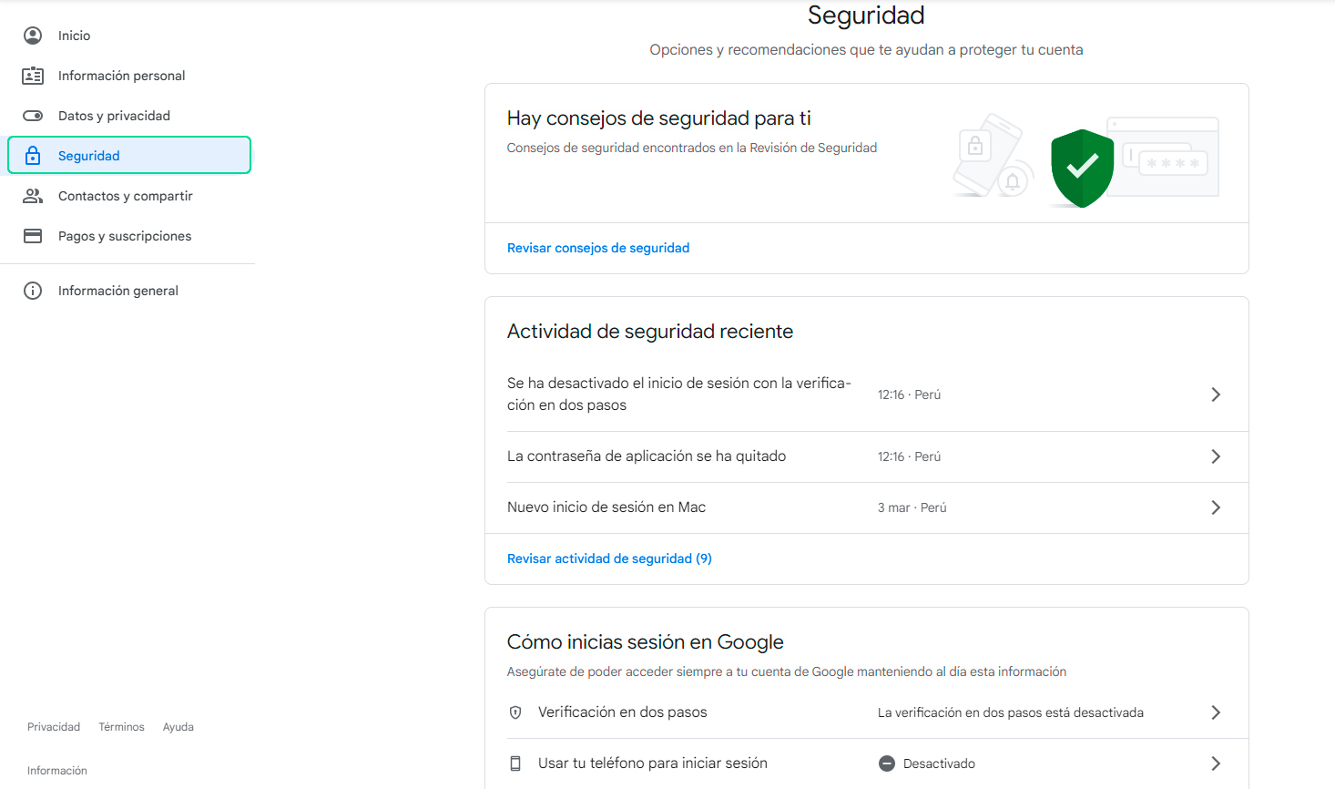Screen dimensions: 1335x789
Task: Click the Desactivado status for phone sign-in
Action: 938,763
